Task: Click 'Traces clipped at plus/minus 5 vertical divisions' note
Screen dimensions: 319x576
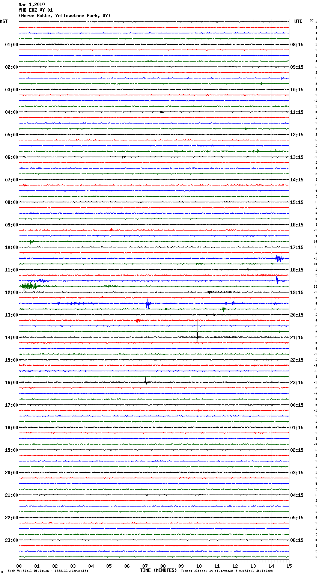Action: coord(227,571)
